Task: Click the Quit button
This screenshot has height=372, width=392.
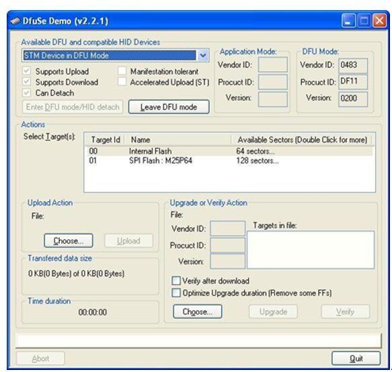Action: pos(356,359)
